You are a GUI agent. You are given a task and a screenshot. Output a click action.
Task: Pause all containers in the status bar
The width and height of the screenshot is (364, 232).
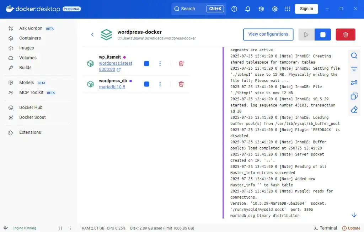coord(60,228)
